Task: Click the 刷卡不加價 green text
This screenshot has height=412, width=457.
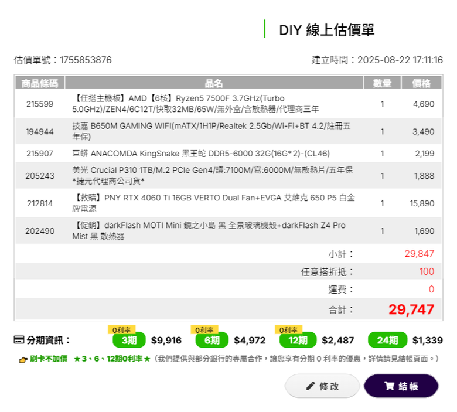Action: 49,359
